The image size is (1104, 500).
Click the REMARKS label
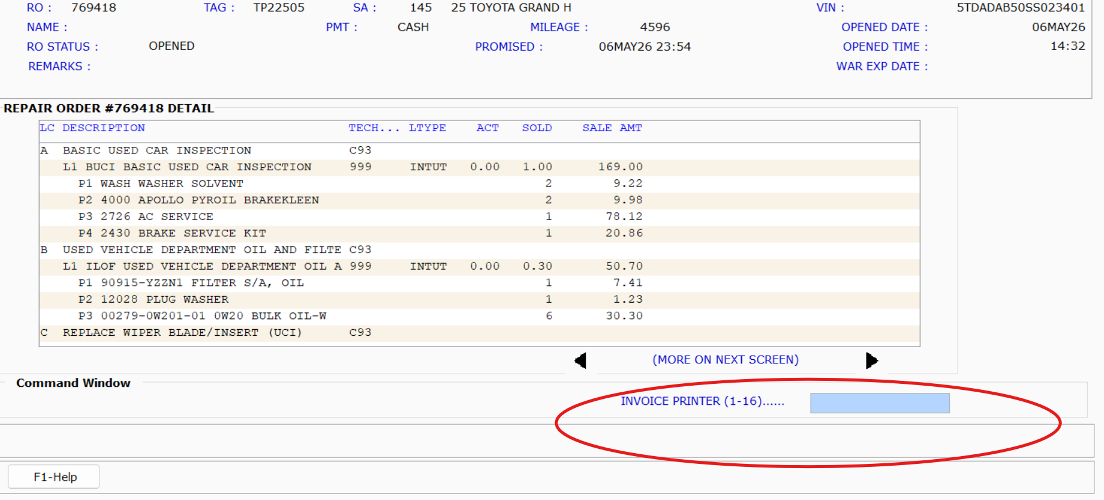59,66
